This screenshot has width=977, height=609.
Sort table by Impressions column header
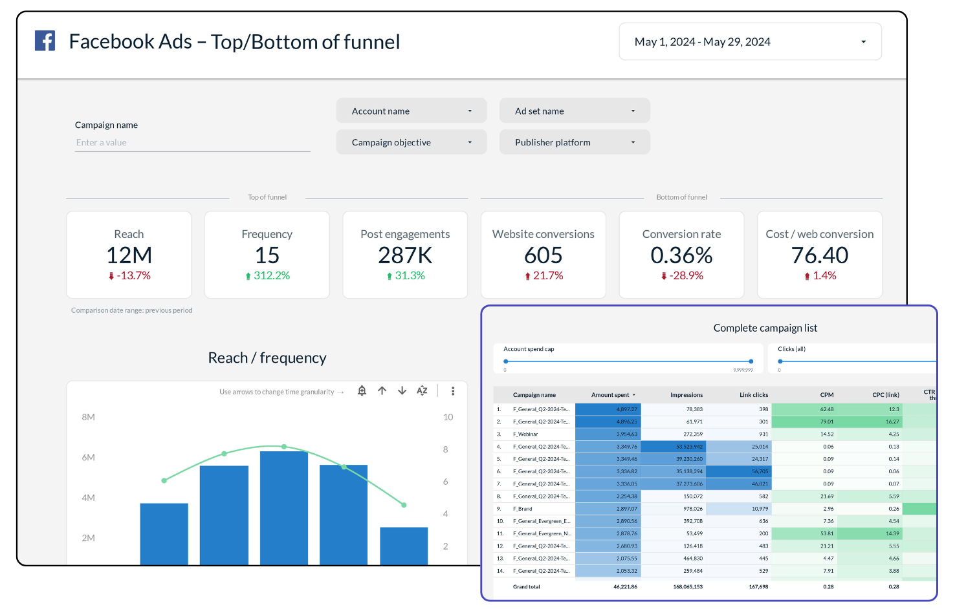pyautogui.click(x=686, y=395)
